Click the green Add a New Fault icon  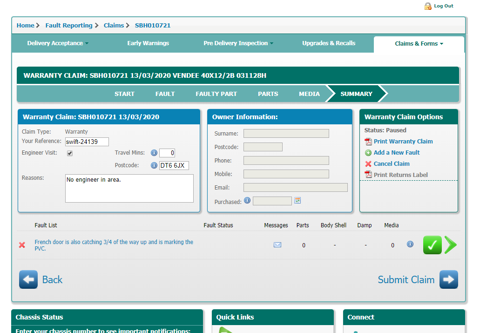[368, 153]
